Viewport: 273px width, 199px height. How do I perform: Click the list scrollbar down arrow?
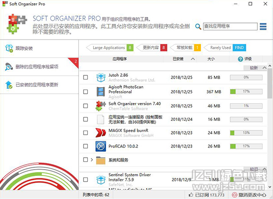(270, 187)
